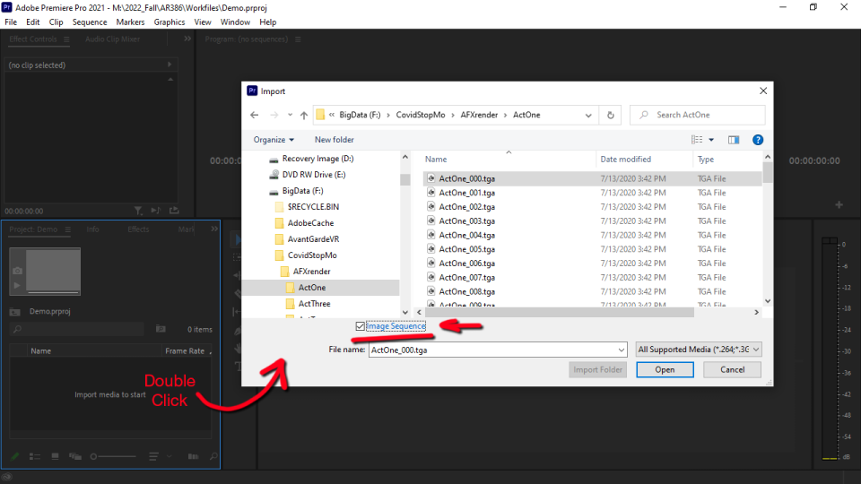Switch Project panel to icon view
Screen dimensions: 861x484
point(55,456)
